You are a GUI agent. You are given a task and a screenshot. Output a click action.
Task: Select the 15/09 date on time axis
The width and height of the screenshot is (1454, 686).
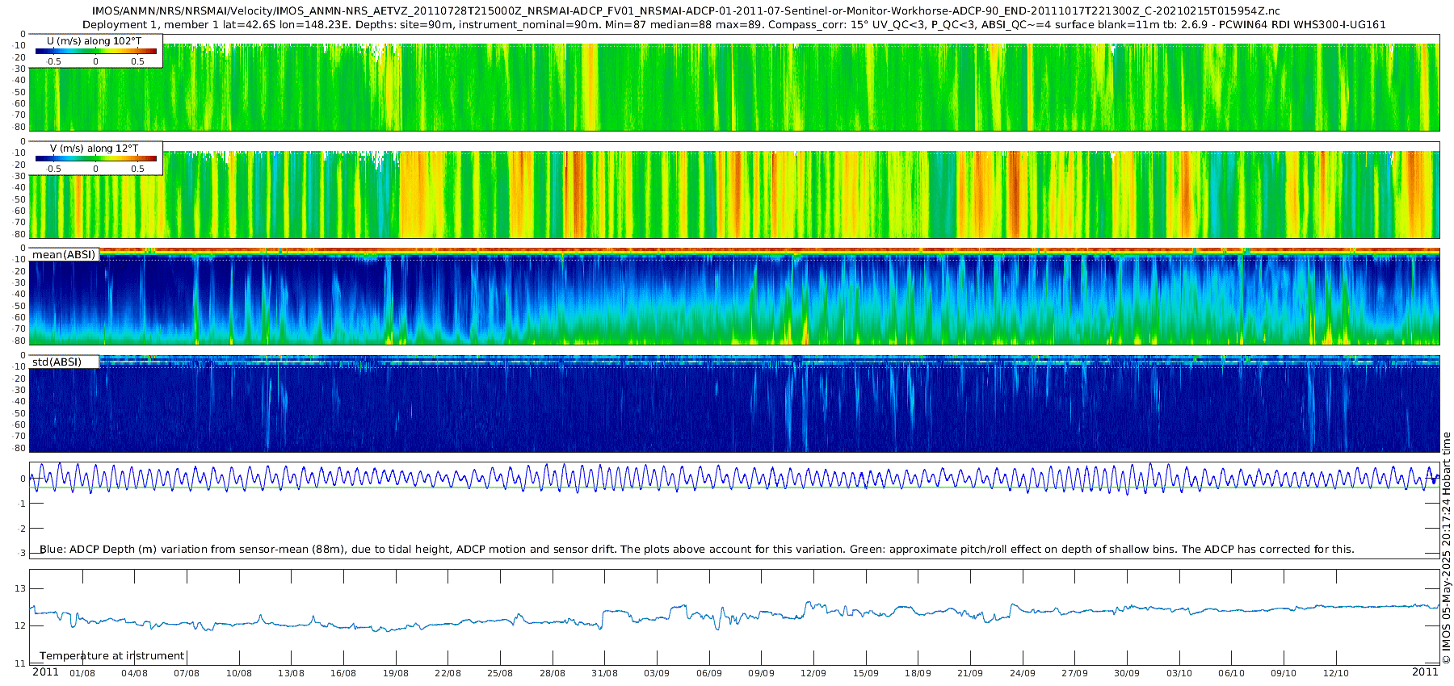click(x=865, y=673)
